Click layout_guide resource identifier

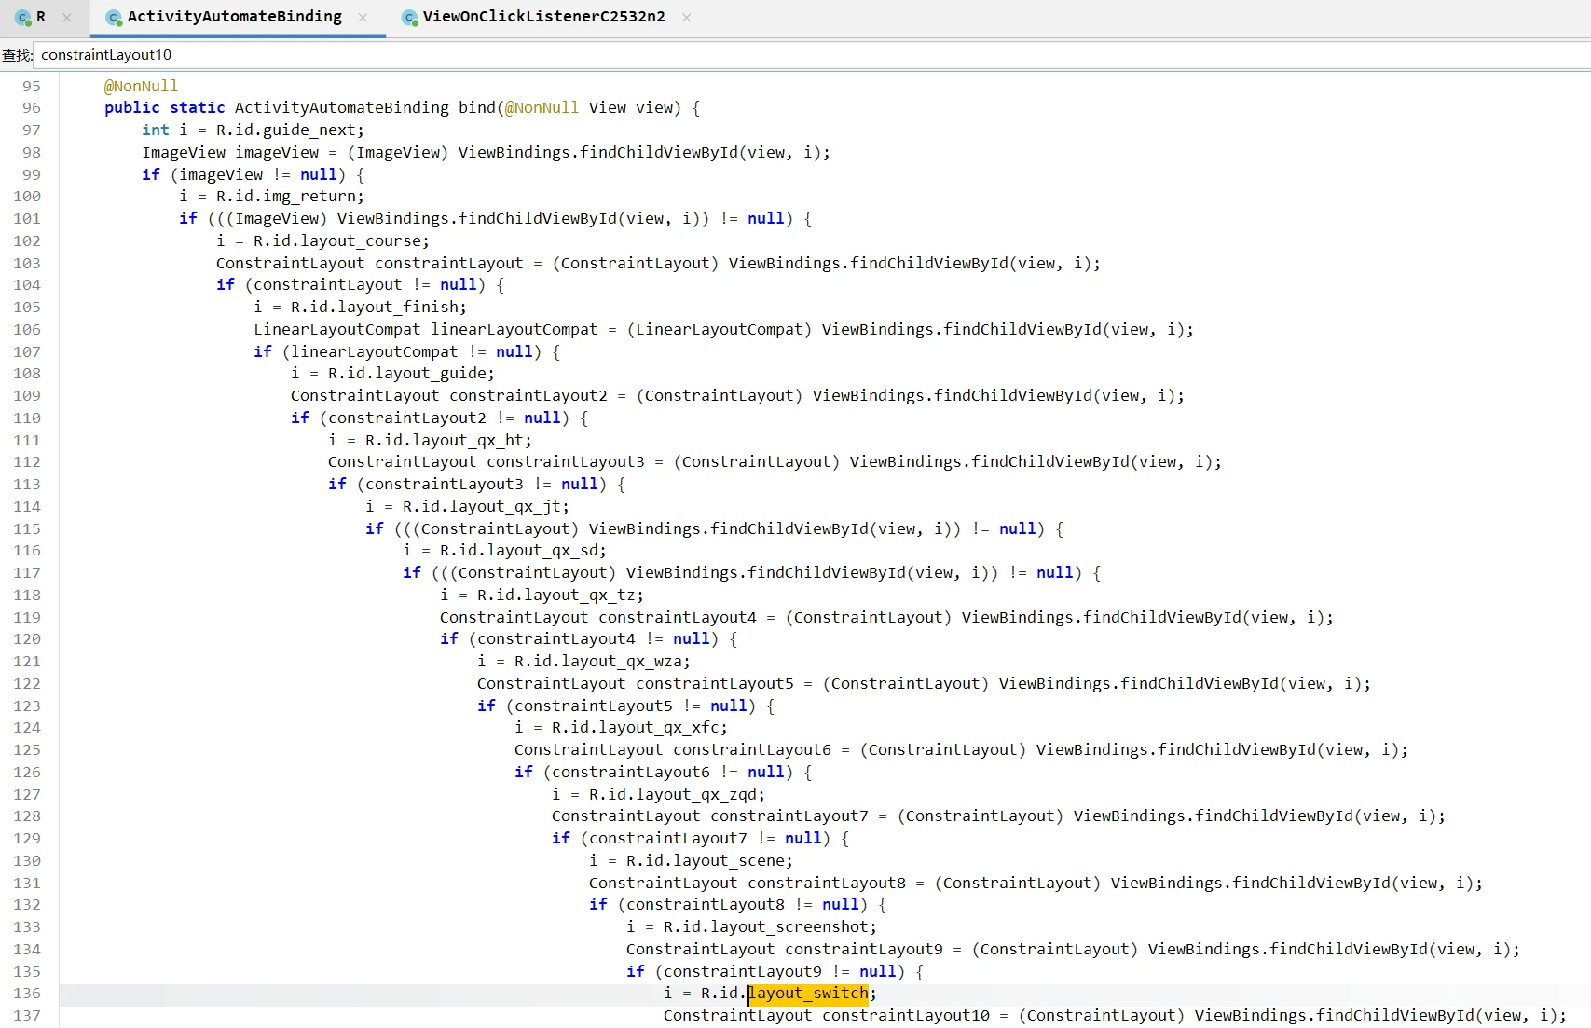point(430,374)
